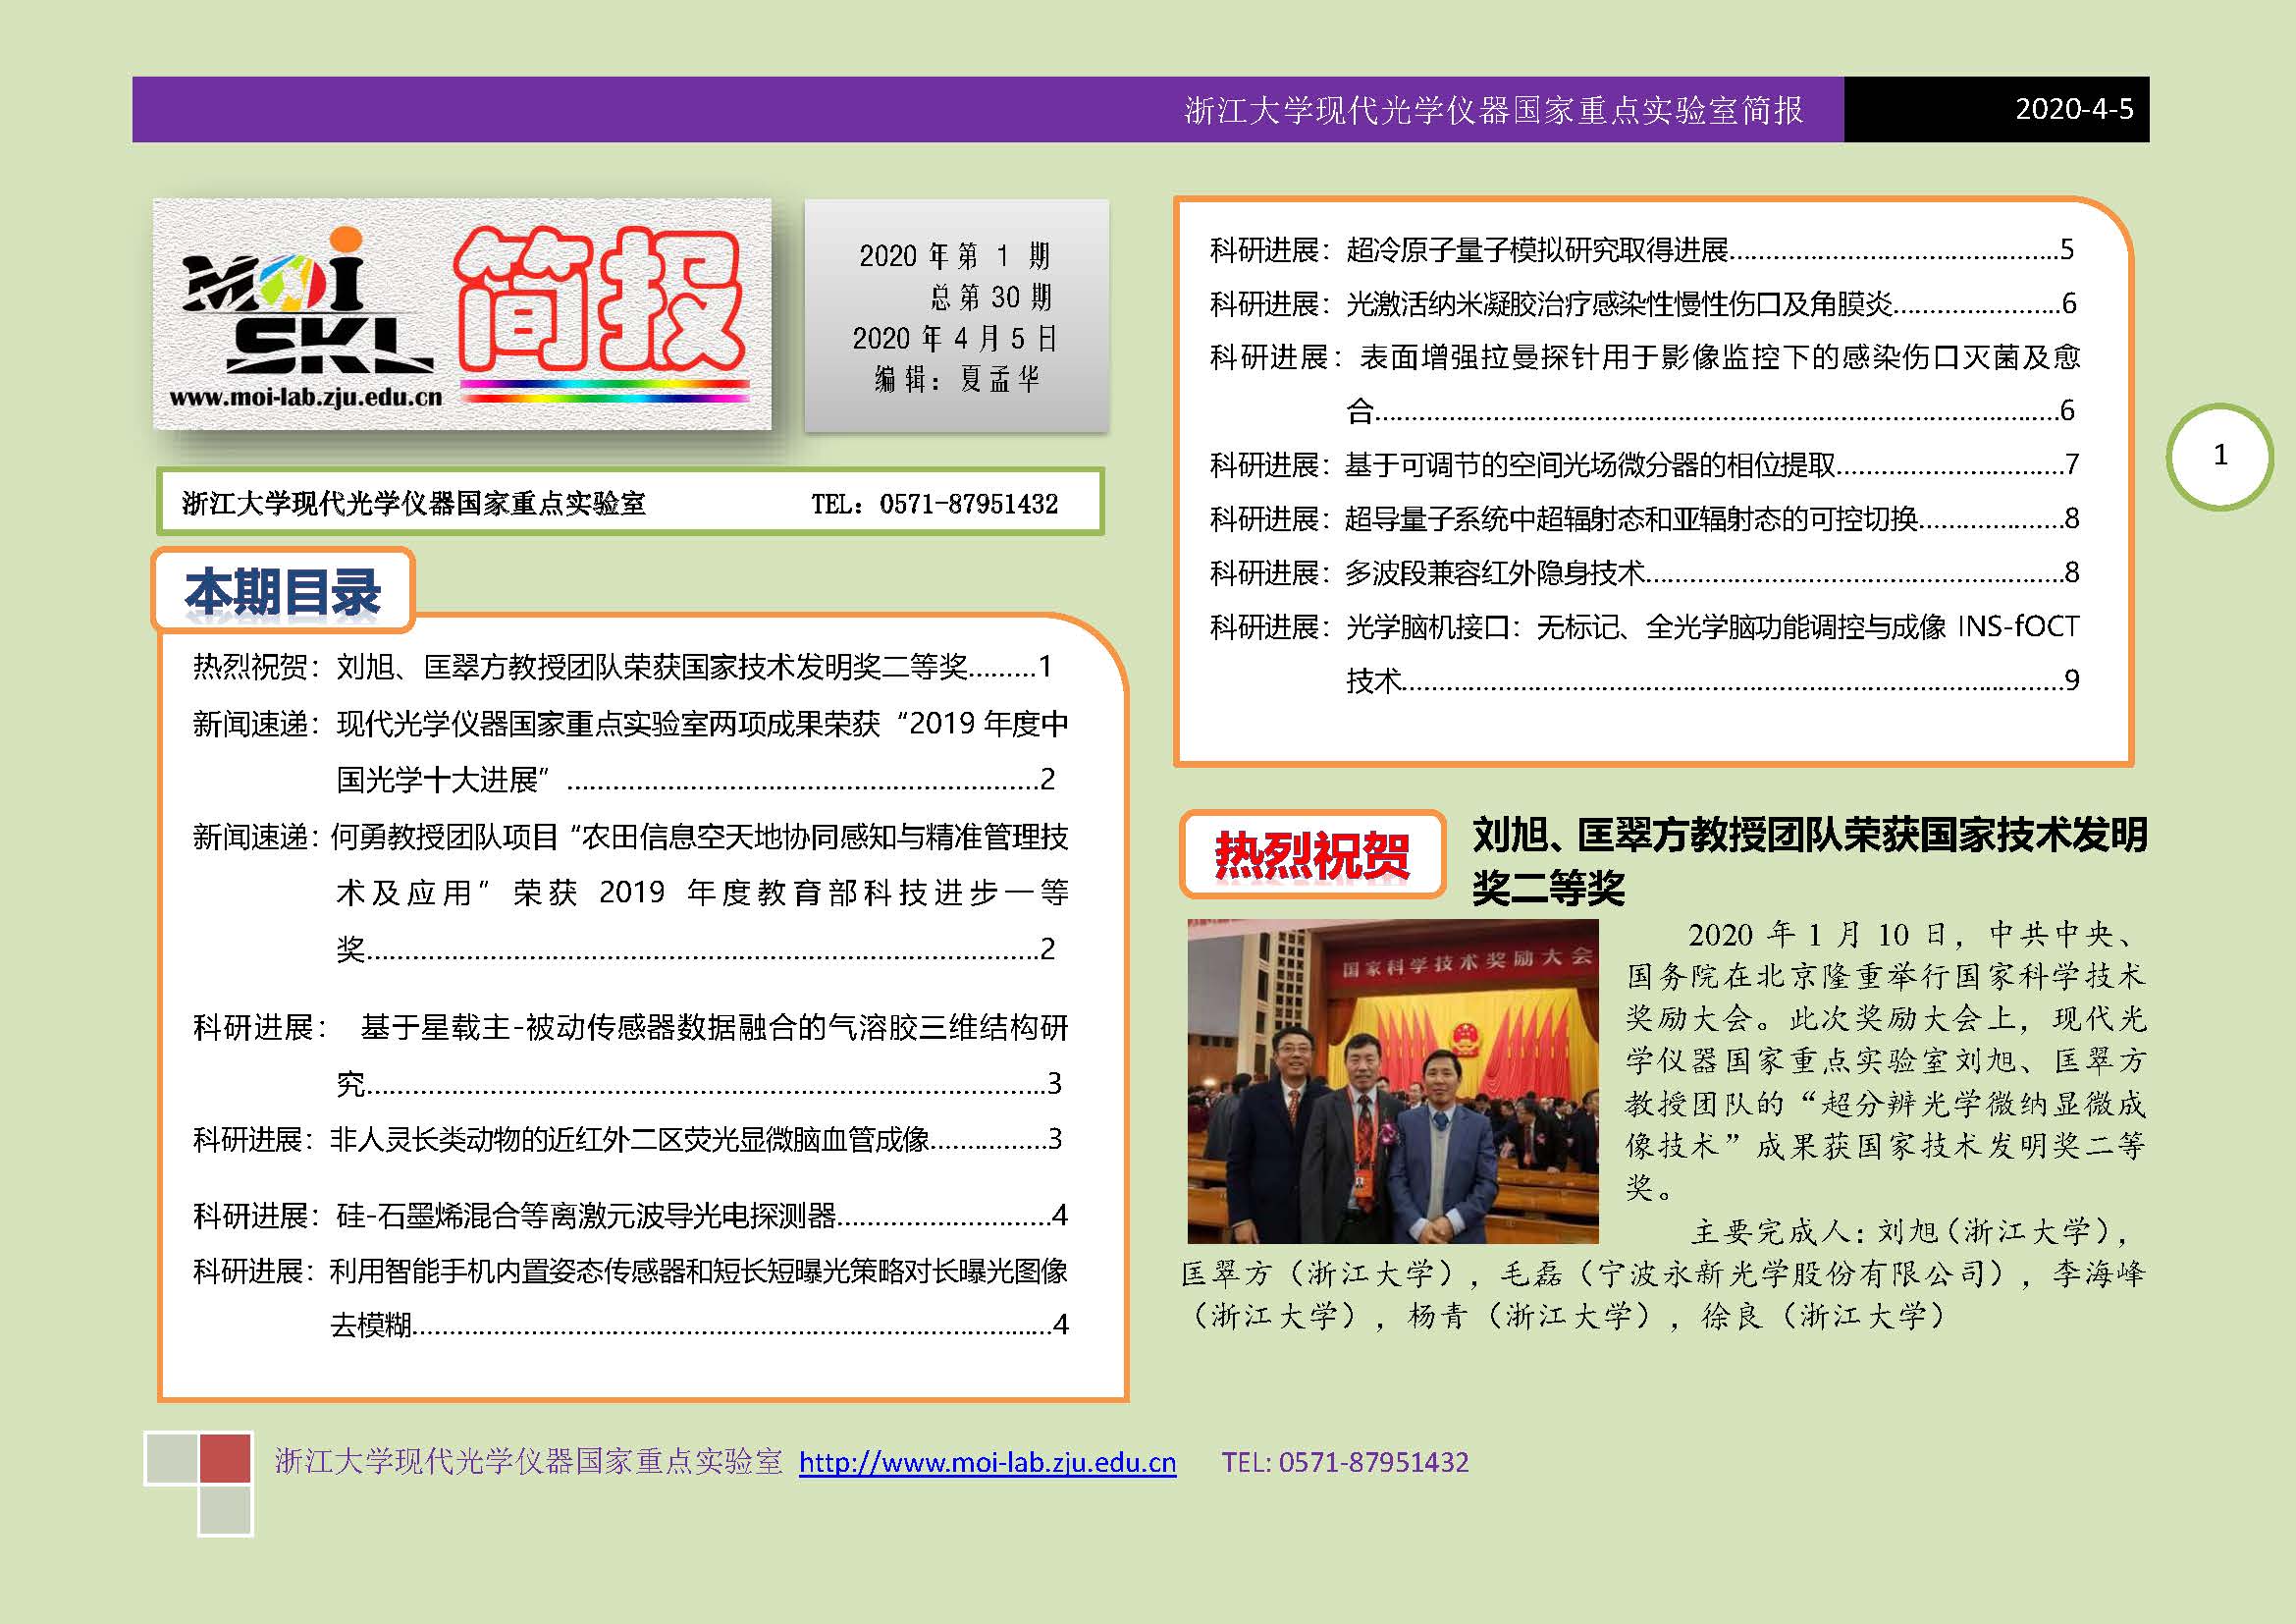Click 浙江大学现代光学仪器国家重点实验室 in green box
Screen dimensions: 2296x1624
[413, 503]
